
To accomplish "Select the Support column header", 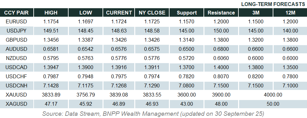I will [x=187, y=13].
